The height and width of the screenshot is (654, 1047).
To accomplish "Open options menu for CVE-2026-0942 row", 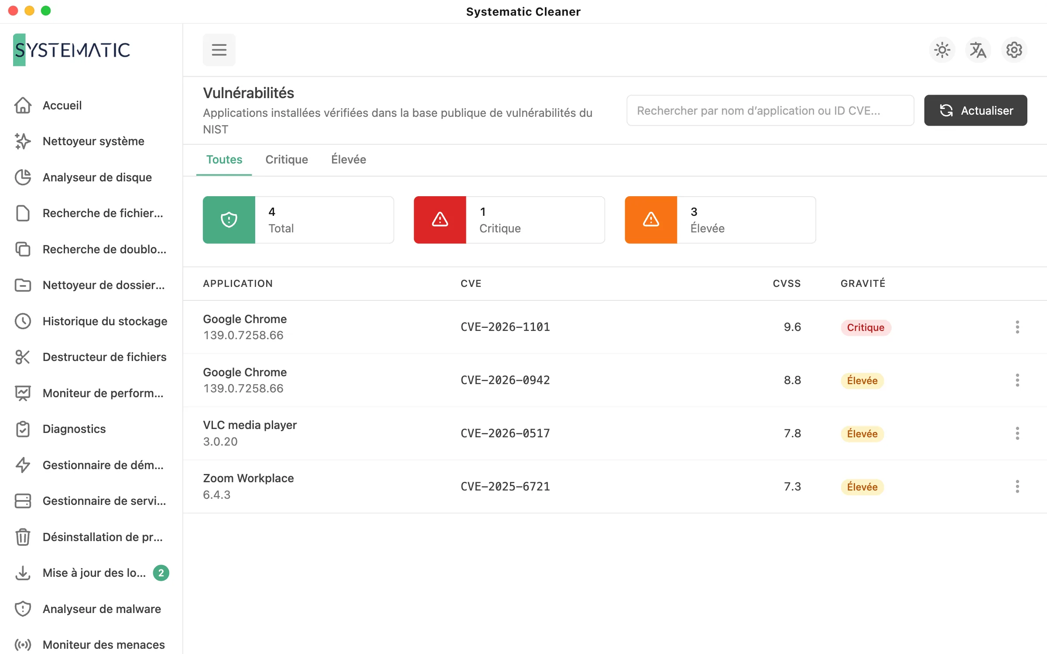I will tap(1017, 380).
